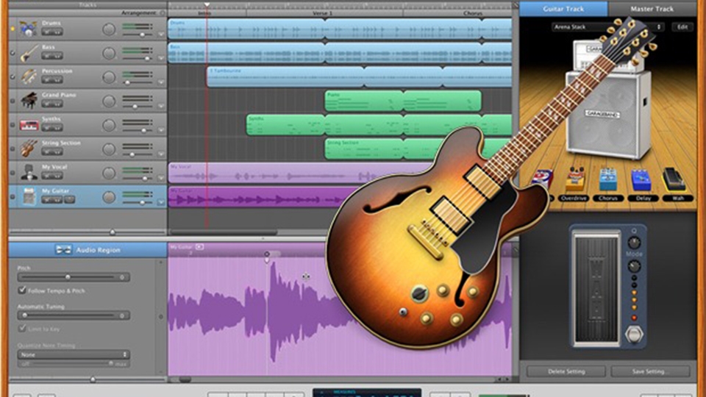Select the Verse 1 arrangement marker
The image size is (706, 397).
[323, 13]
